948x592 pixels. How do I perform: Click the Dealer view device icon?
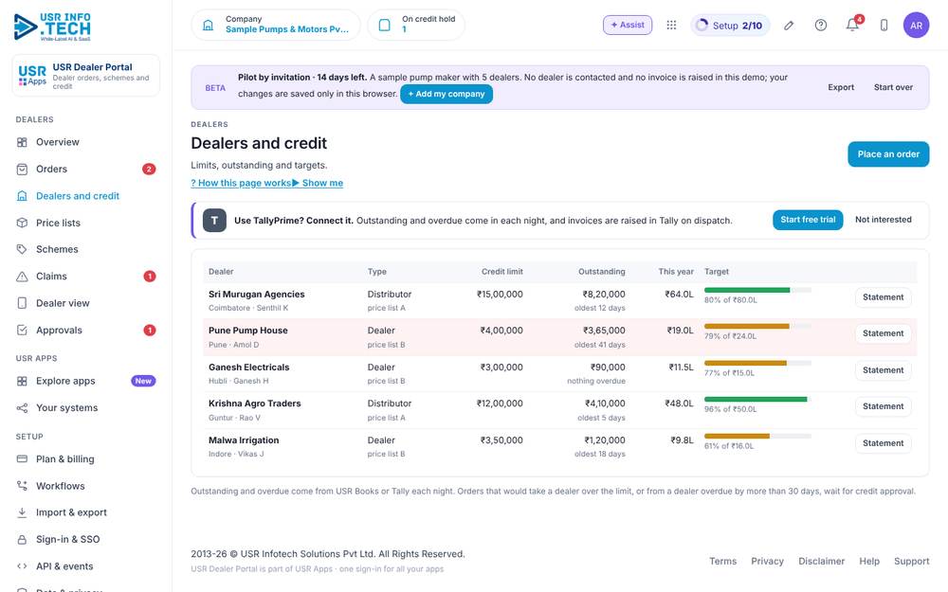[22, 303]
